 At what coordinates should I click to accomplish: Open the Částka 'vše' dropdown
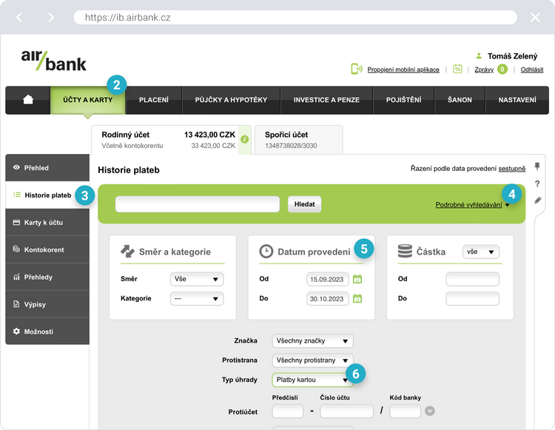coord(480,252)
